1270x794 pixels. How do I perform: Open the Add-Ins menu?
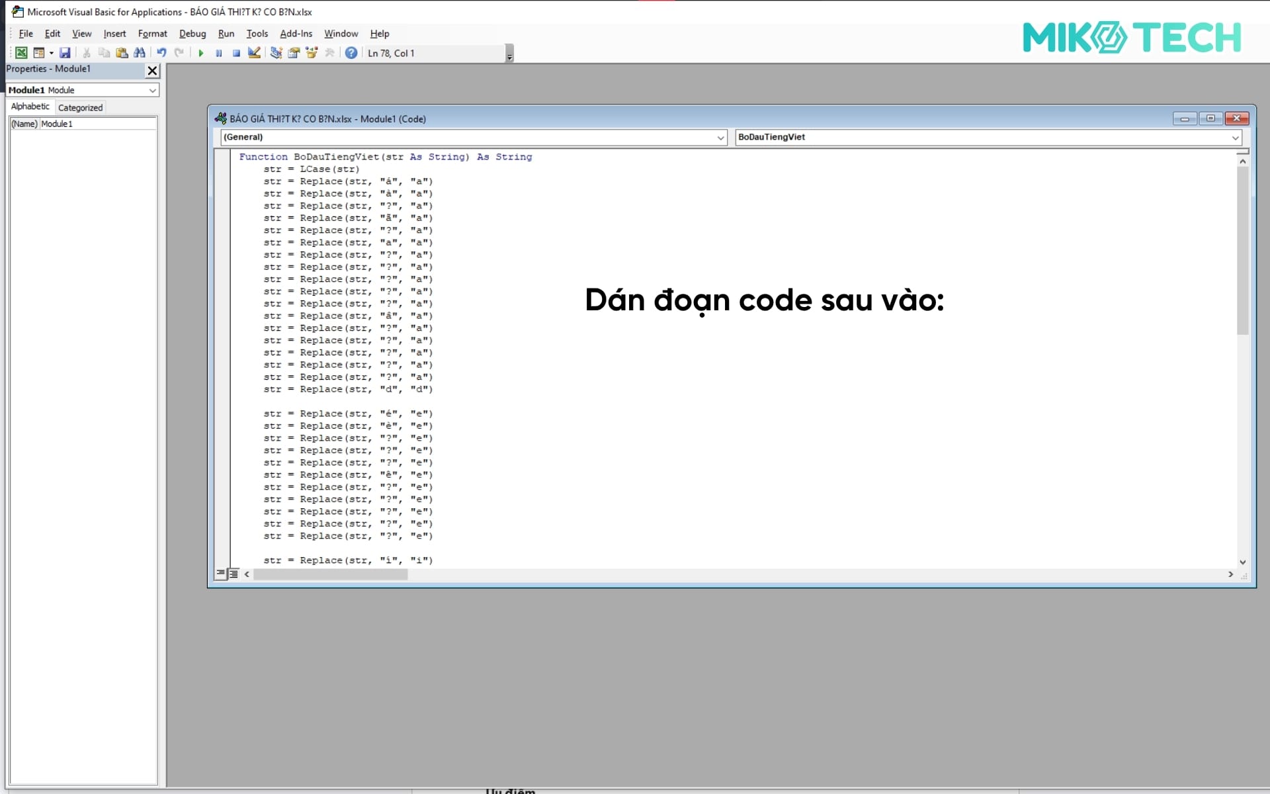click(x=296, y=34)
